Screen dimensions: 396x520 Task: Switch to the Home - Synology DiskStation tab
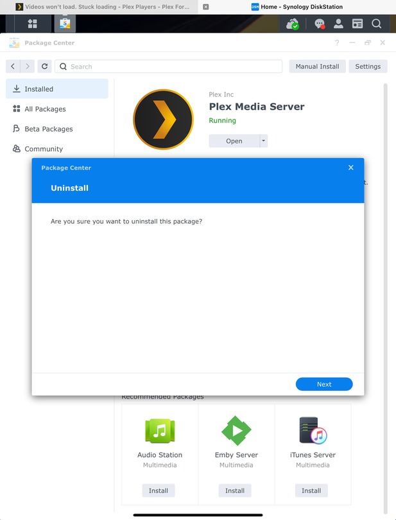click(x=297, y=6)
